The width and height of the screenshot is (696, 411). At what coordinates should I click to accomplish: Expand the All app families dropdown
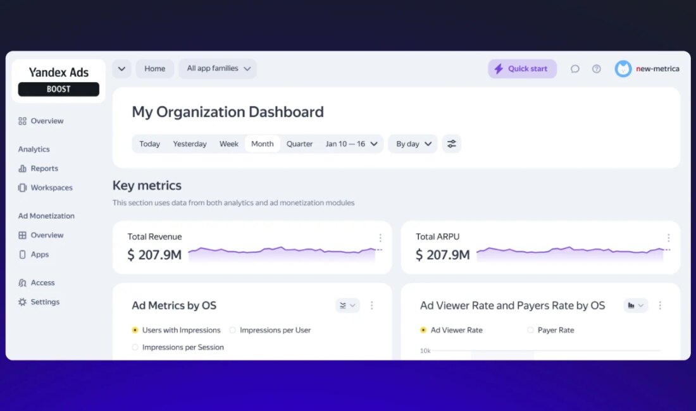[x=218, y=69]
